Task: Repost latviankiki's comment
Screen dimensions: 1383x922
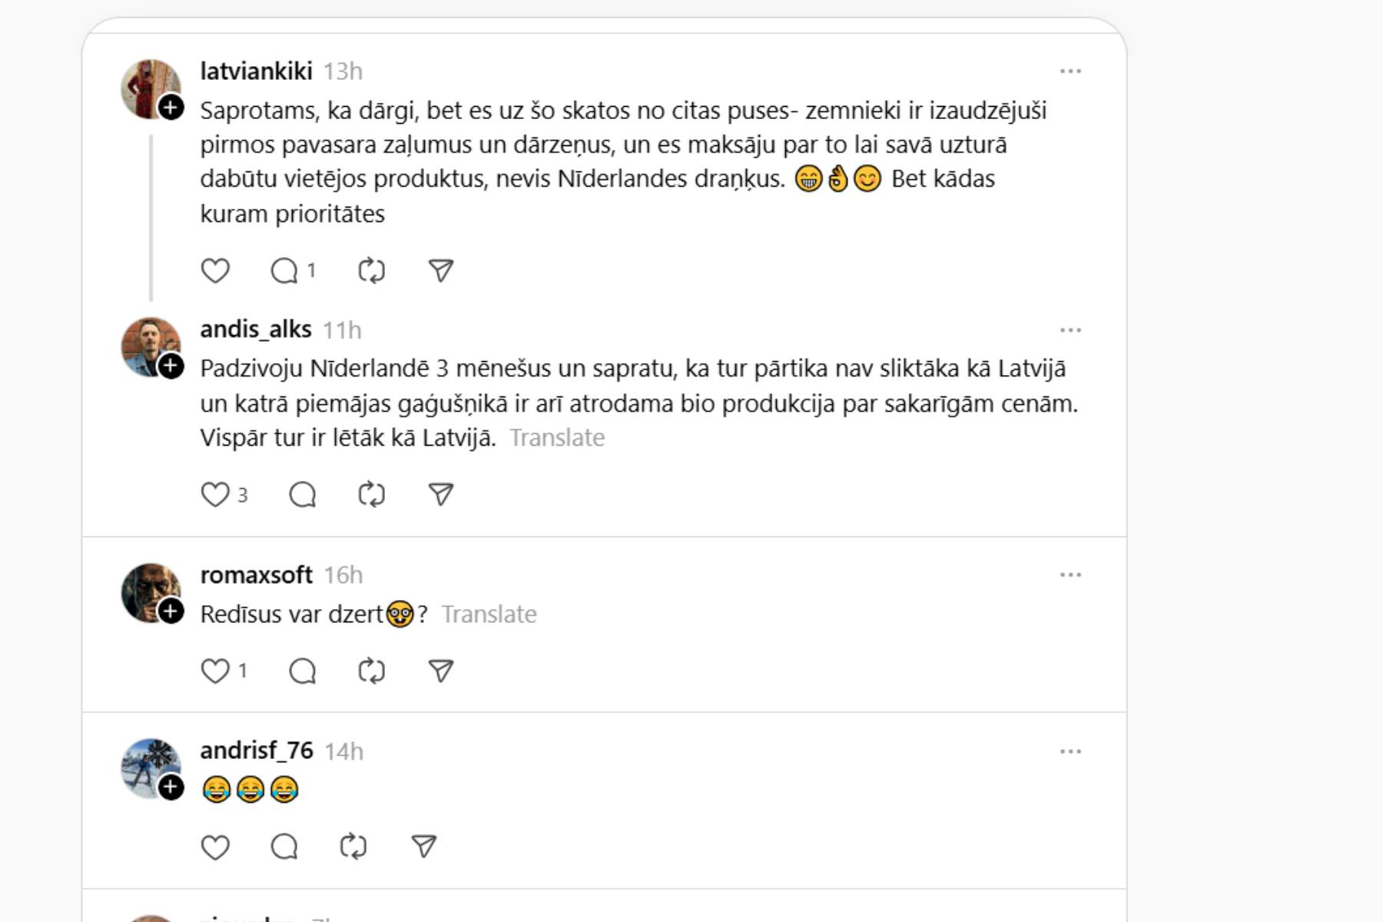Action: (372, 270)
